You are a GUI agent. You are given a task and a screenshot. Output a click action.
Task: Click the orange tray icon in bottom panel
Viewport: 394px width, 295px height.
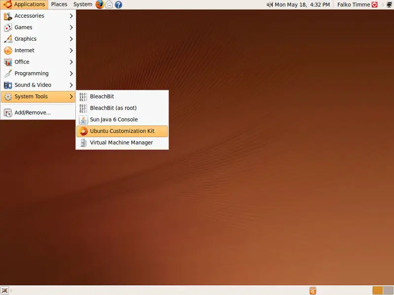313,291
